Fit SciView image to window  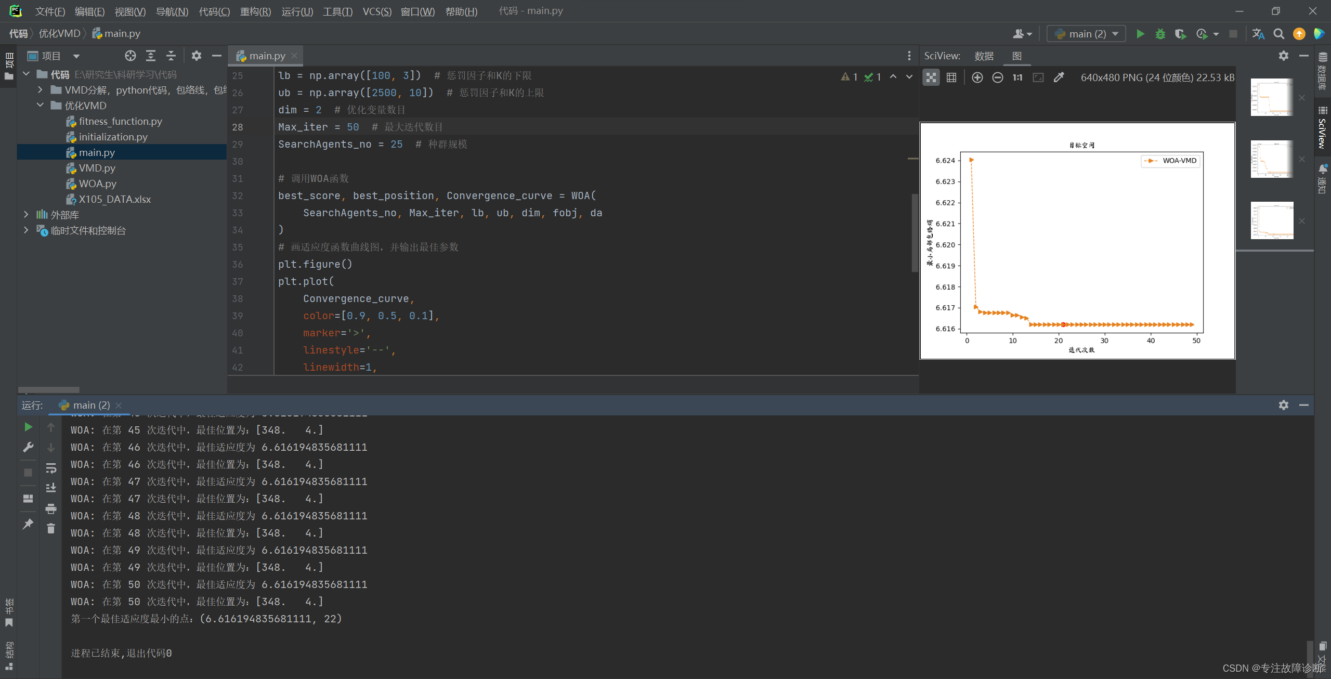(1038, 77)
